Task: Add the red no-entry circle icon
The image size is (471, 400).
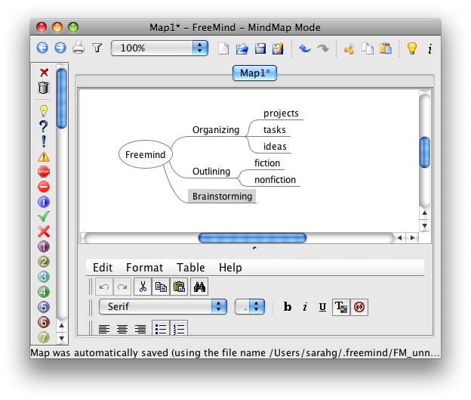Action: click(x=44, y=187)
